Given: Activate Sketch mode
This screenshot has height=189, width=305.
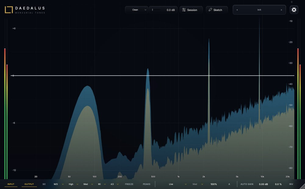Looking at the screenshot, I should click(217, 10).
